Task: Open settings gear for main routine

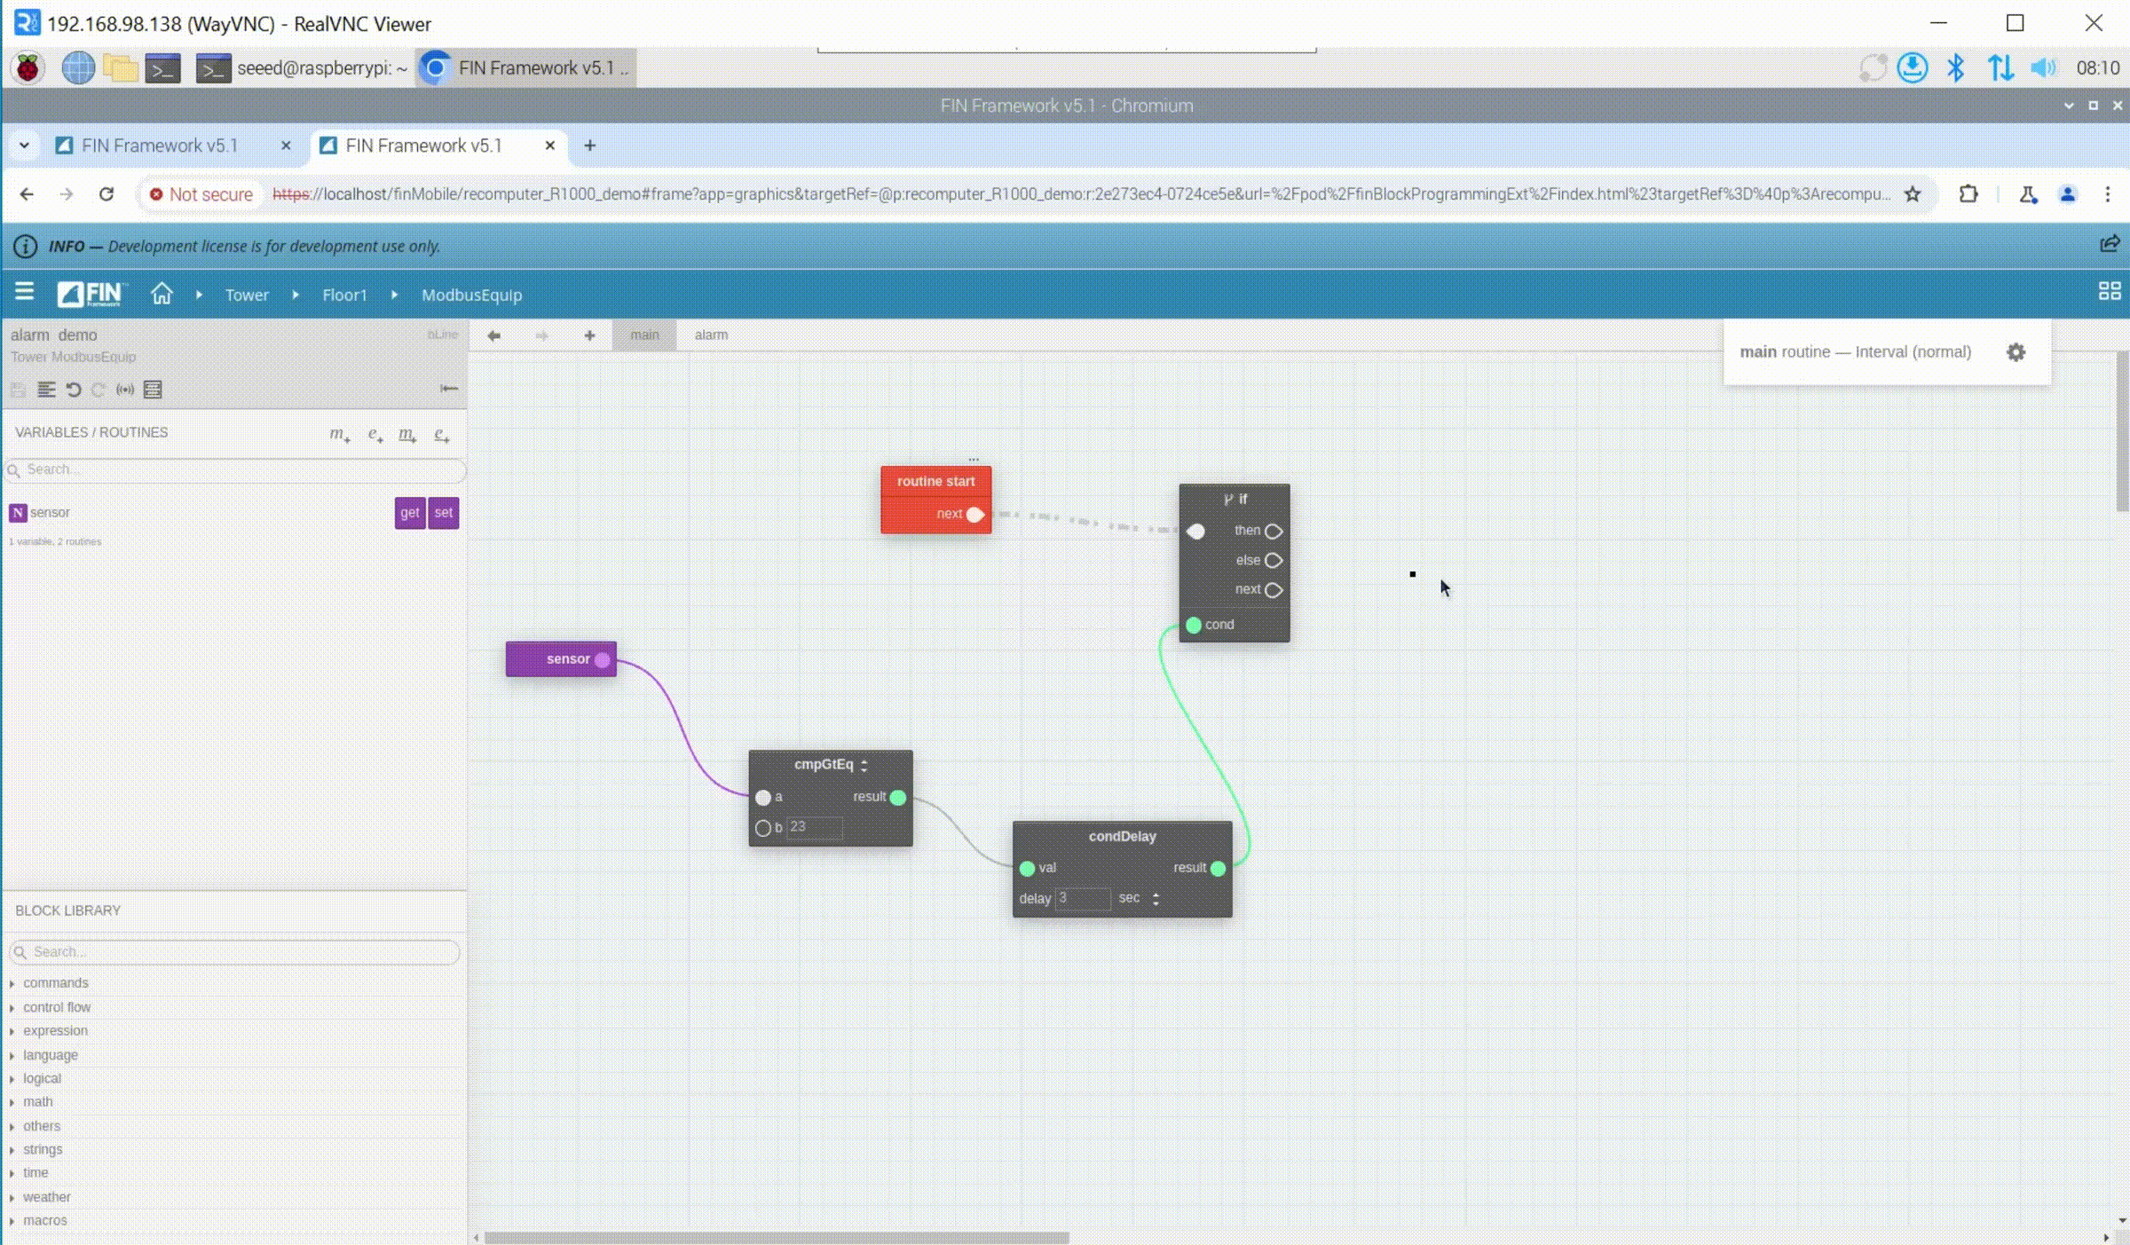Action: (x=2016, y=352)
